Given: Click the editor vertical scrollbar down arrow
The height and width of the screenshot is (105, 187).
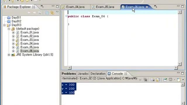Looking at the screenshot, I should point(180,64).
